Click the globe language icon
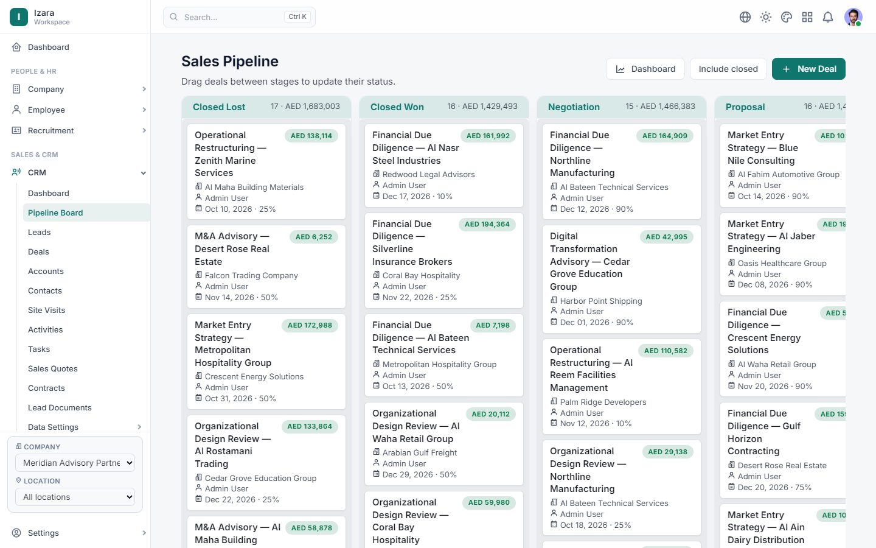 pos(745,17)
